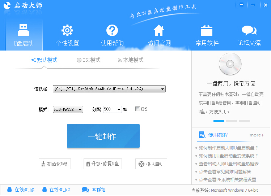
Task: Select the second slide indicator
Action: (232, 121)
